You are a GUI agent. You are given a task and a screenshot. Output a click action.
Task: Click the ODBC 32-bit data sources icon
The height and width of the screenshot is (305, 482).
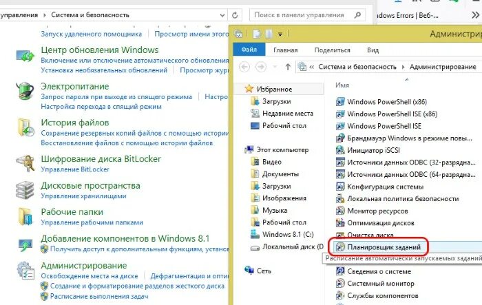click(x=340, y=162)
